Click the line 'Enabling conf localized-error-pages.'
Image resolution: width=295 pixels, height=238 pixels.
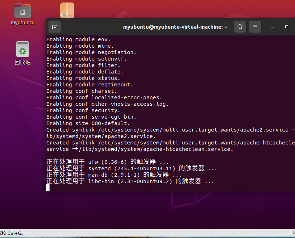pyautogui.click(x=104, y=97)
